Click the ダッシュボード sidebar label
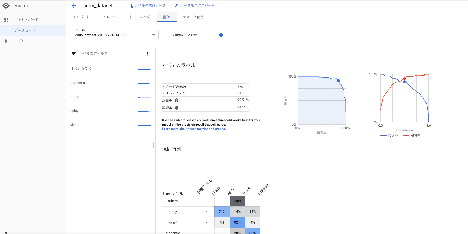Screen dimensions: 468x234 pos(27,20)
